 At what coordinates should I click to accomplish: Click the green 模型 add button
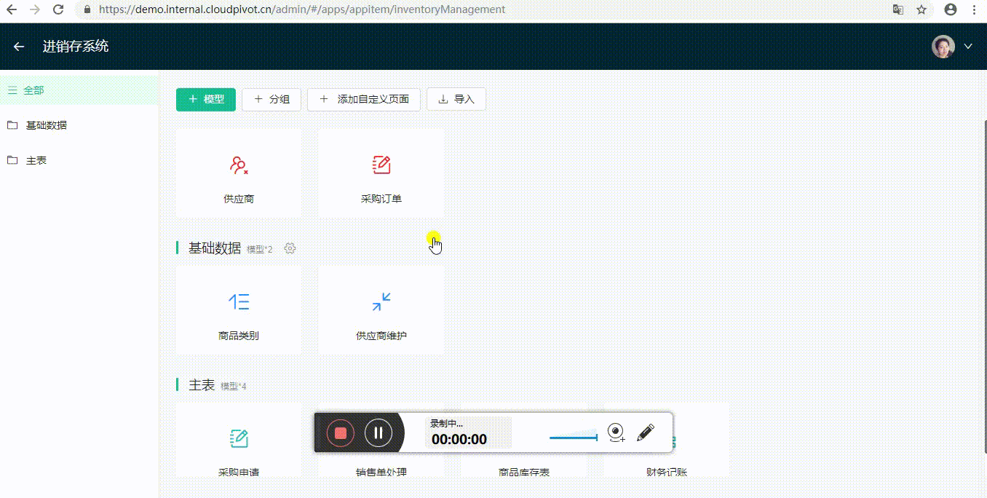tap(206, 100)
